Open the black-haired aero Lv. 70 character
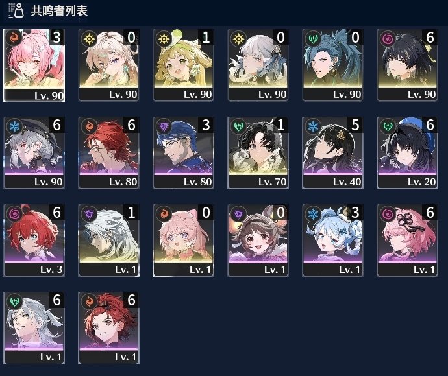 point(258,153)
